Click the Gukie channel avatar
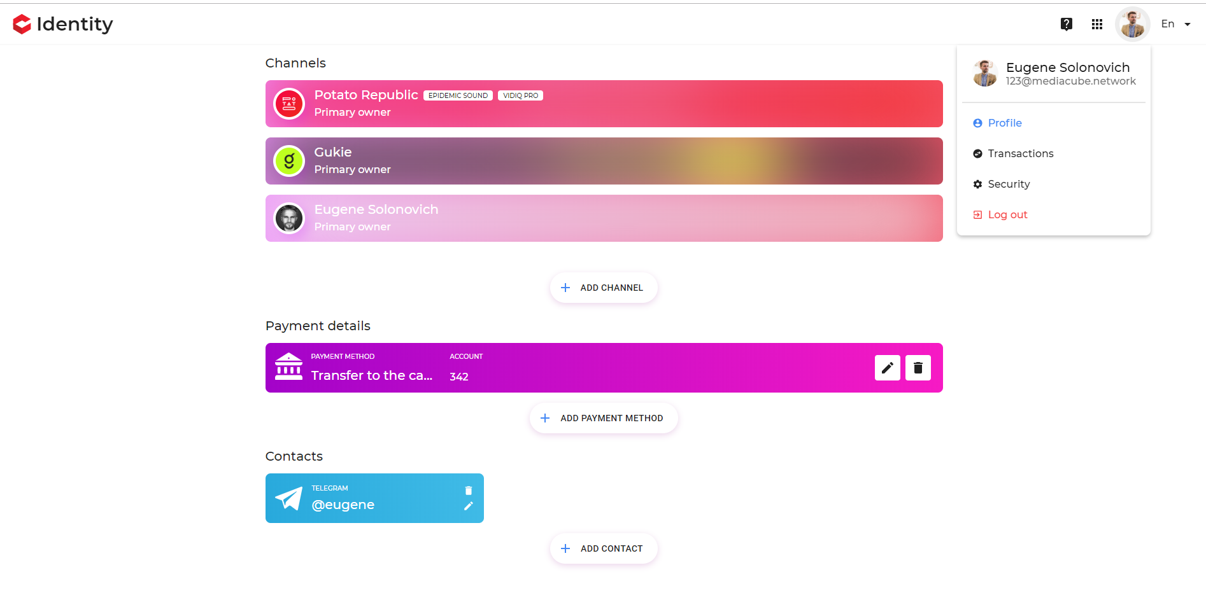 point(289,161)
